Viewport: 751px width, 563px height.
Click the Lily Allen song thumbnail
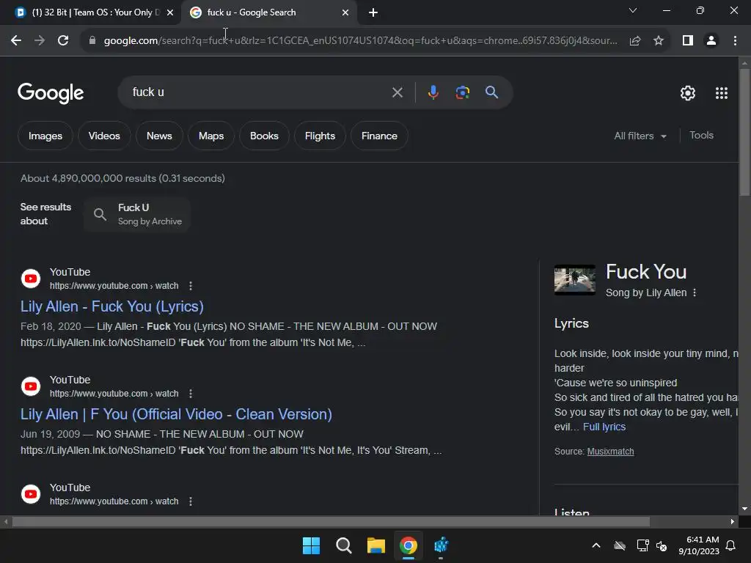(575, 279)
